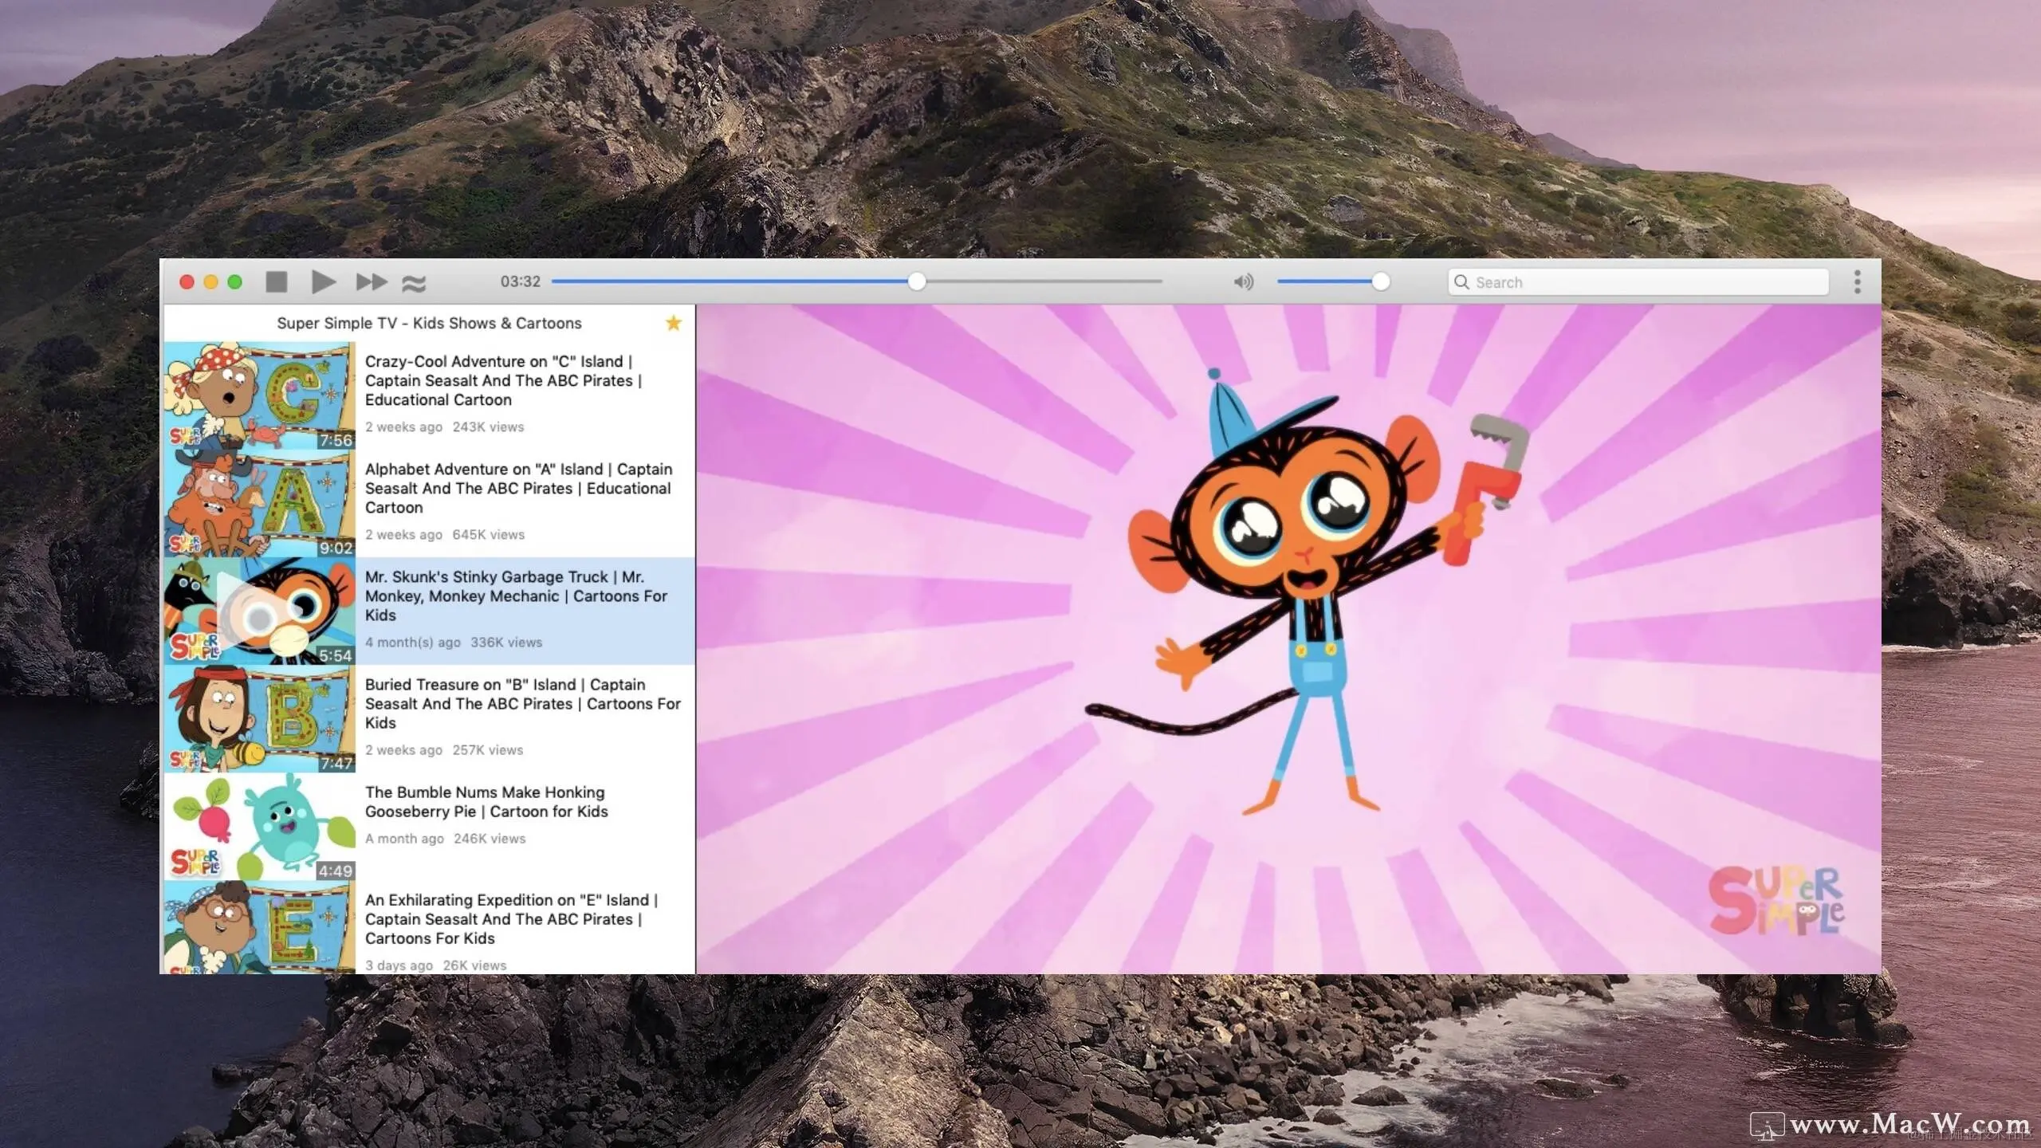The height and width of the screenshot is (1148, 2041).
Task: Mute audio via the speaker icon
Action: pos(1243,281)
